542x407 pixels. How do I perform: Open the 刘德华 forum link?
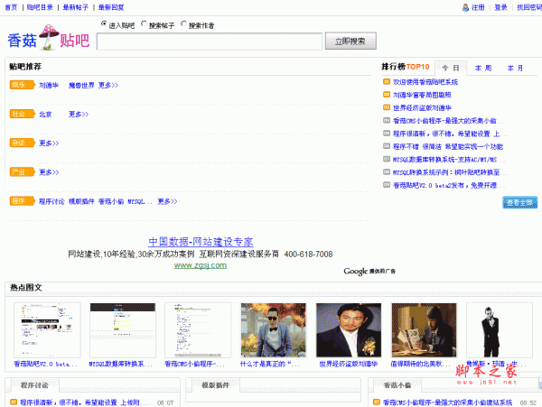pyautogui.click(x=49, y=85)
